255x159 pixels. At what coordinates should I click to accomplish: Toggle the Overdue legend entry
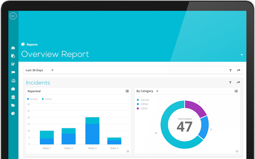pyautogui.click(x=47, y=99)
